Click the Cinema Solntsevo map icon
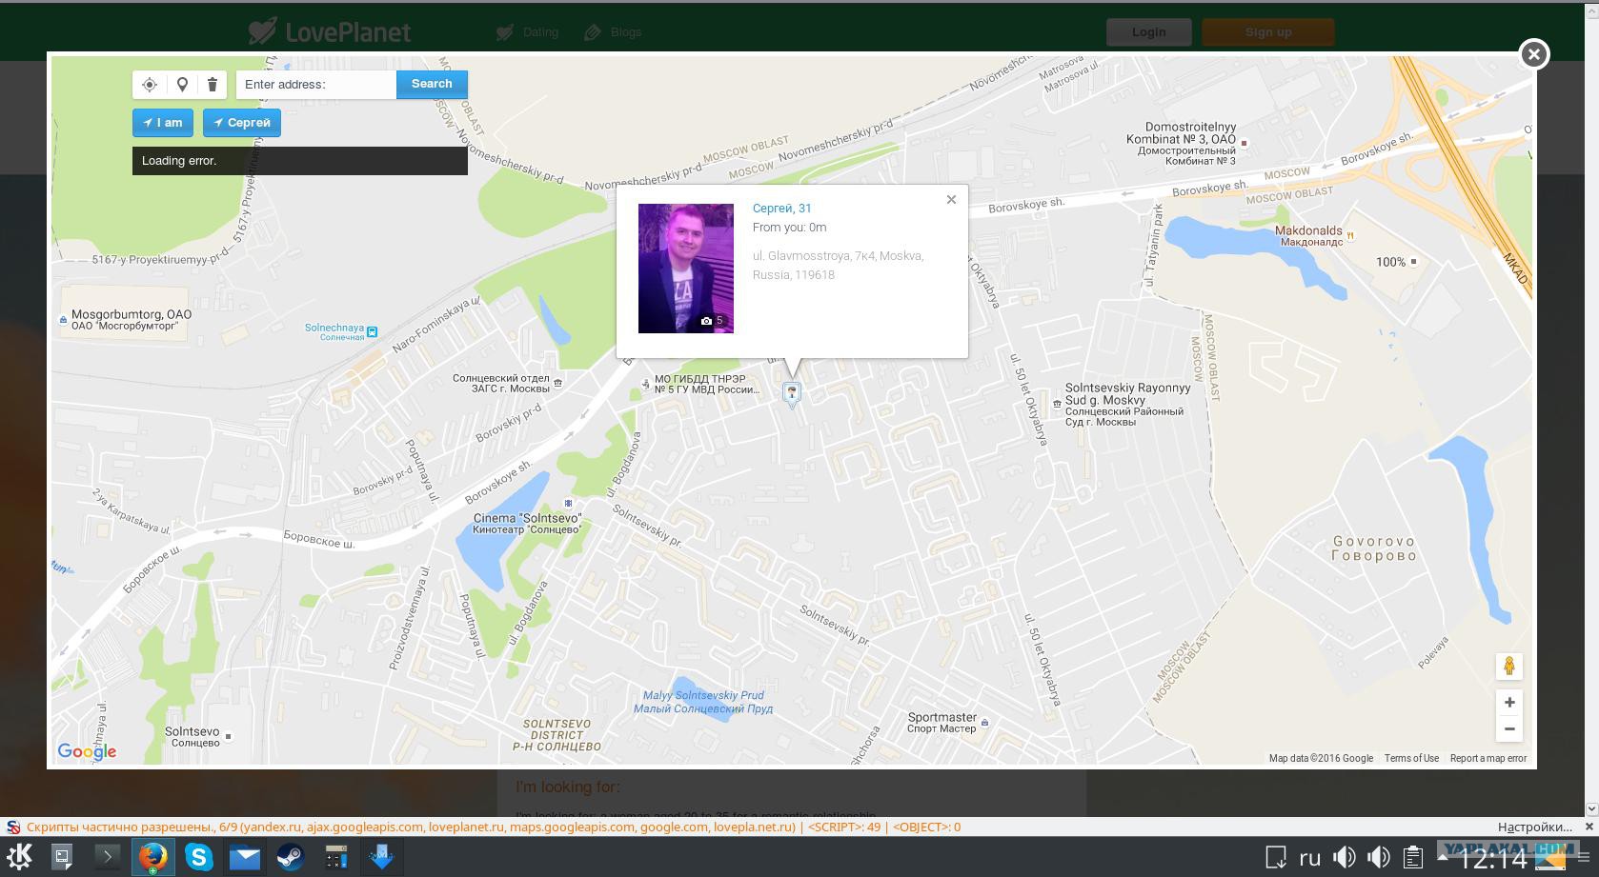The width and height of the screenshot is (1599, 877). pos(569,504)
